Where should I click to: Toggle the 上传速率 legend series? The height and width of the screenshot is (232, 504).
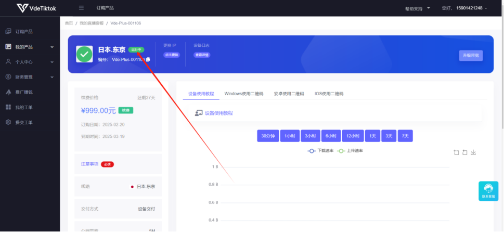[x=352, y=150]
